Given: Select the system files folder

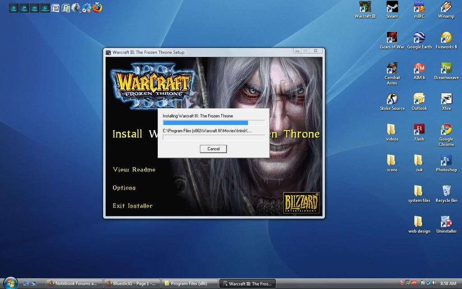Looking at the screenshot, I should point(419,194).
